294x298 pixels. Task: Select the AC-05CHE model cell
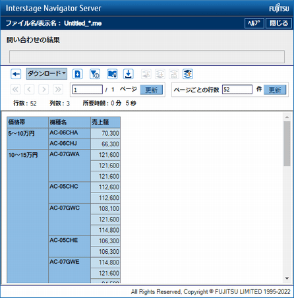[69, 247]
